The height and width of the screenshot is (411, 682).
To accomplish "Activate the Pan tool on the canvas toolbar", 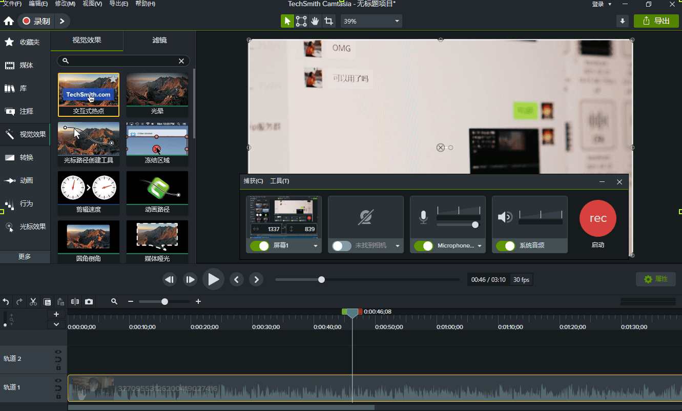I will coord(315,21).
